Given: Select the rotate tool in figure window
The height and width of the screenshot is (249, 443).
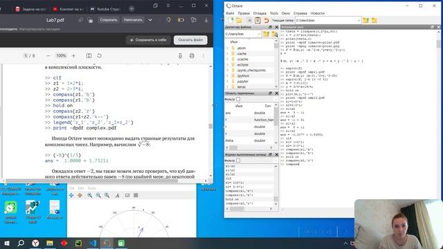Looking at the screenshot, I should pos(80,195).
